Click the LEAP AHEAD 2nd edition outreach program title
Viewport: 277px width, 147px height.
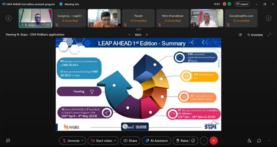(31, 4)
